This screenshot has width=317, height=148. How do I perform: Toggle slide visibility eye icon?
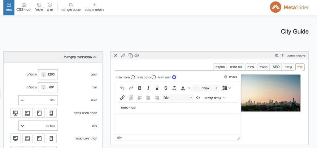[x=137, y=55]
